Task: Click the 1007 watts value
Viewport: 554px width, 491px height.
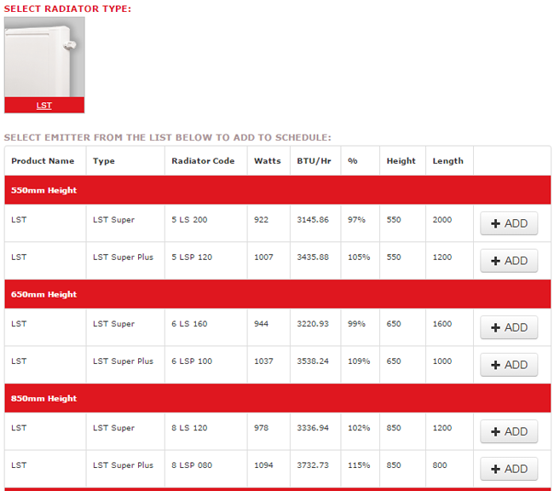Action: [x=263, y=257]
